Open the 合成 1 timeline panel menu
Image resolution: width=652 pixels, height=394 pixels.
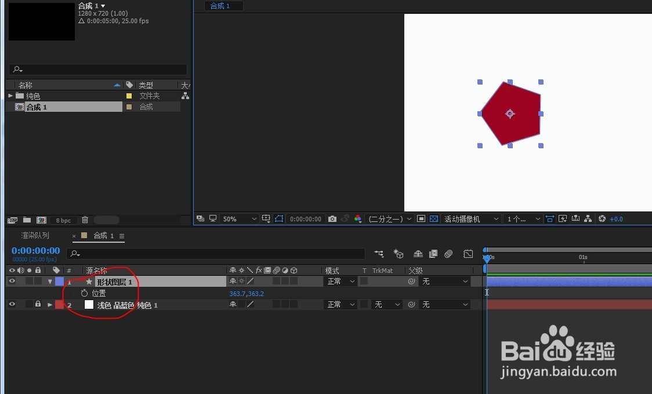click(122, 236)
